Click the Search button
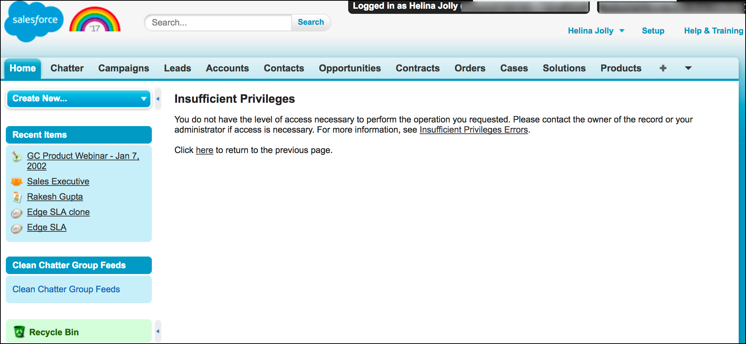The width and height of the screenshot is (746, 344). pyautogui.click(x=311, y=22)
